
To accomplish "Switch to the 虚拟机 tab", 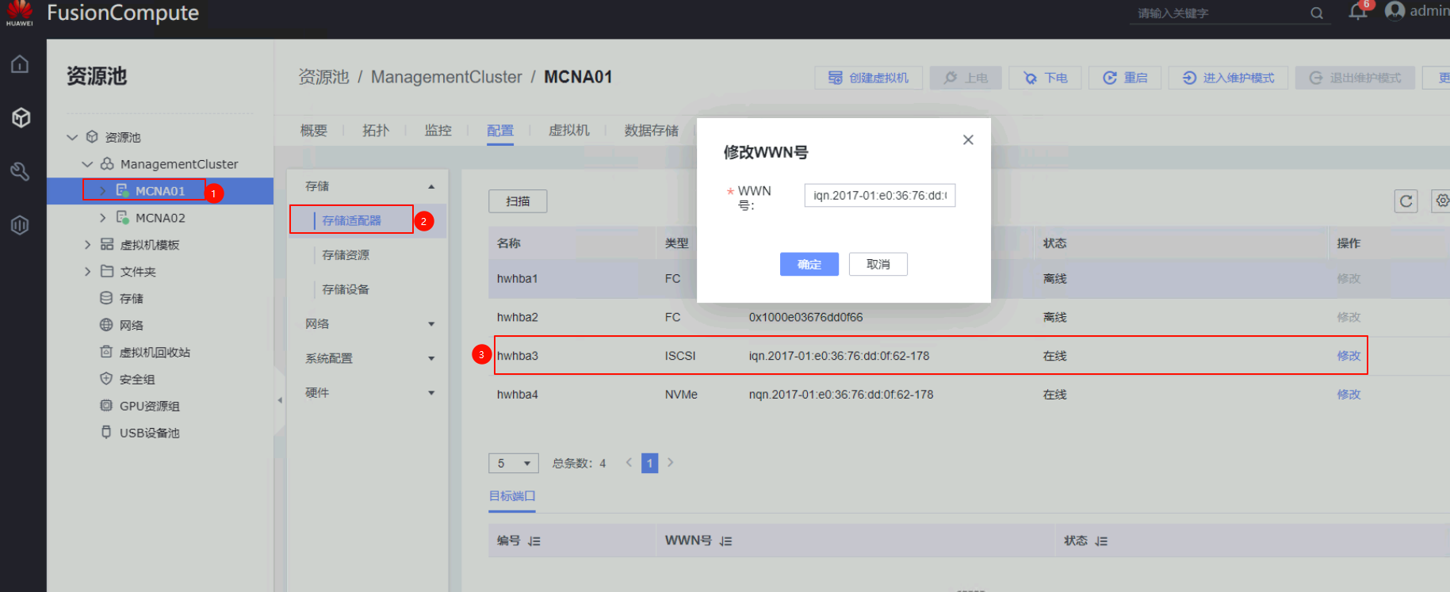I will tap(568, 131).
